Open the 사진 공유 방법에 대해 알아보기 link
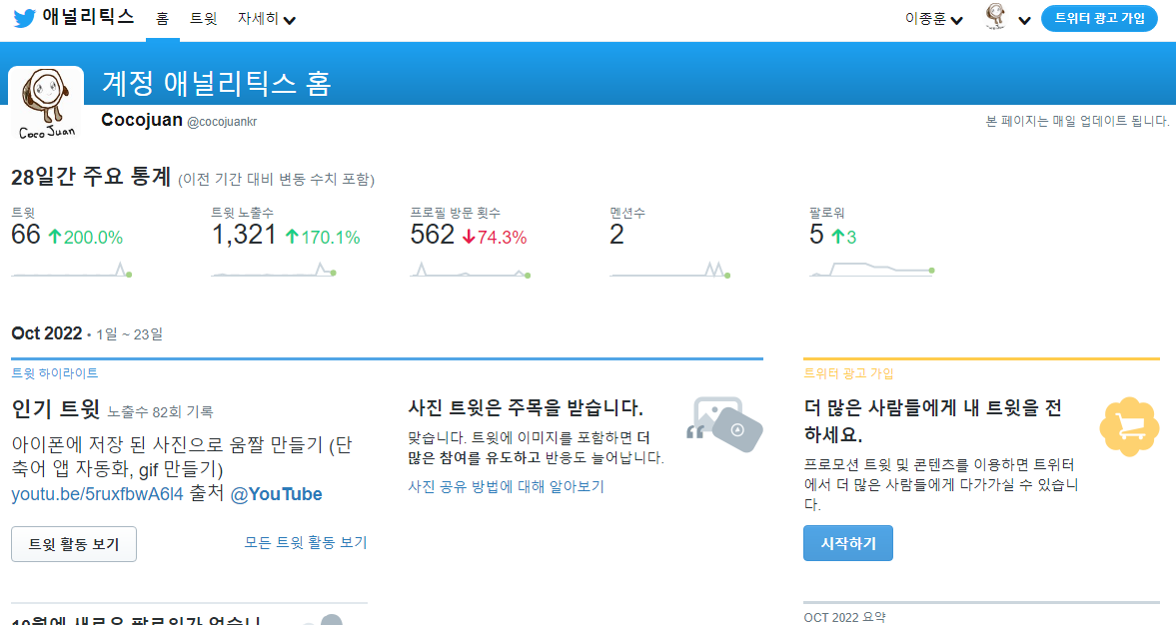Screen dimensions: 1176x625 (507, 486)
